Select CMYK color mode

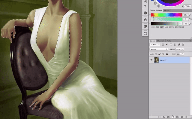click(171, 27)
